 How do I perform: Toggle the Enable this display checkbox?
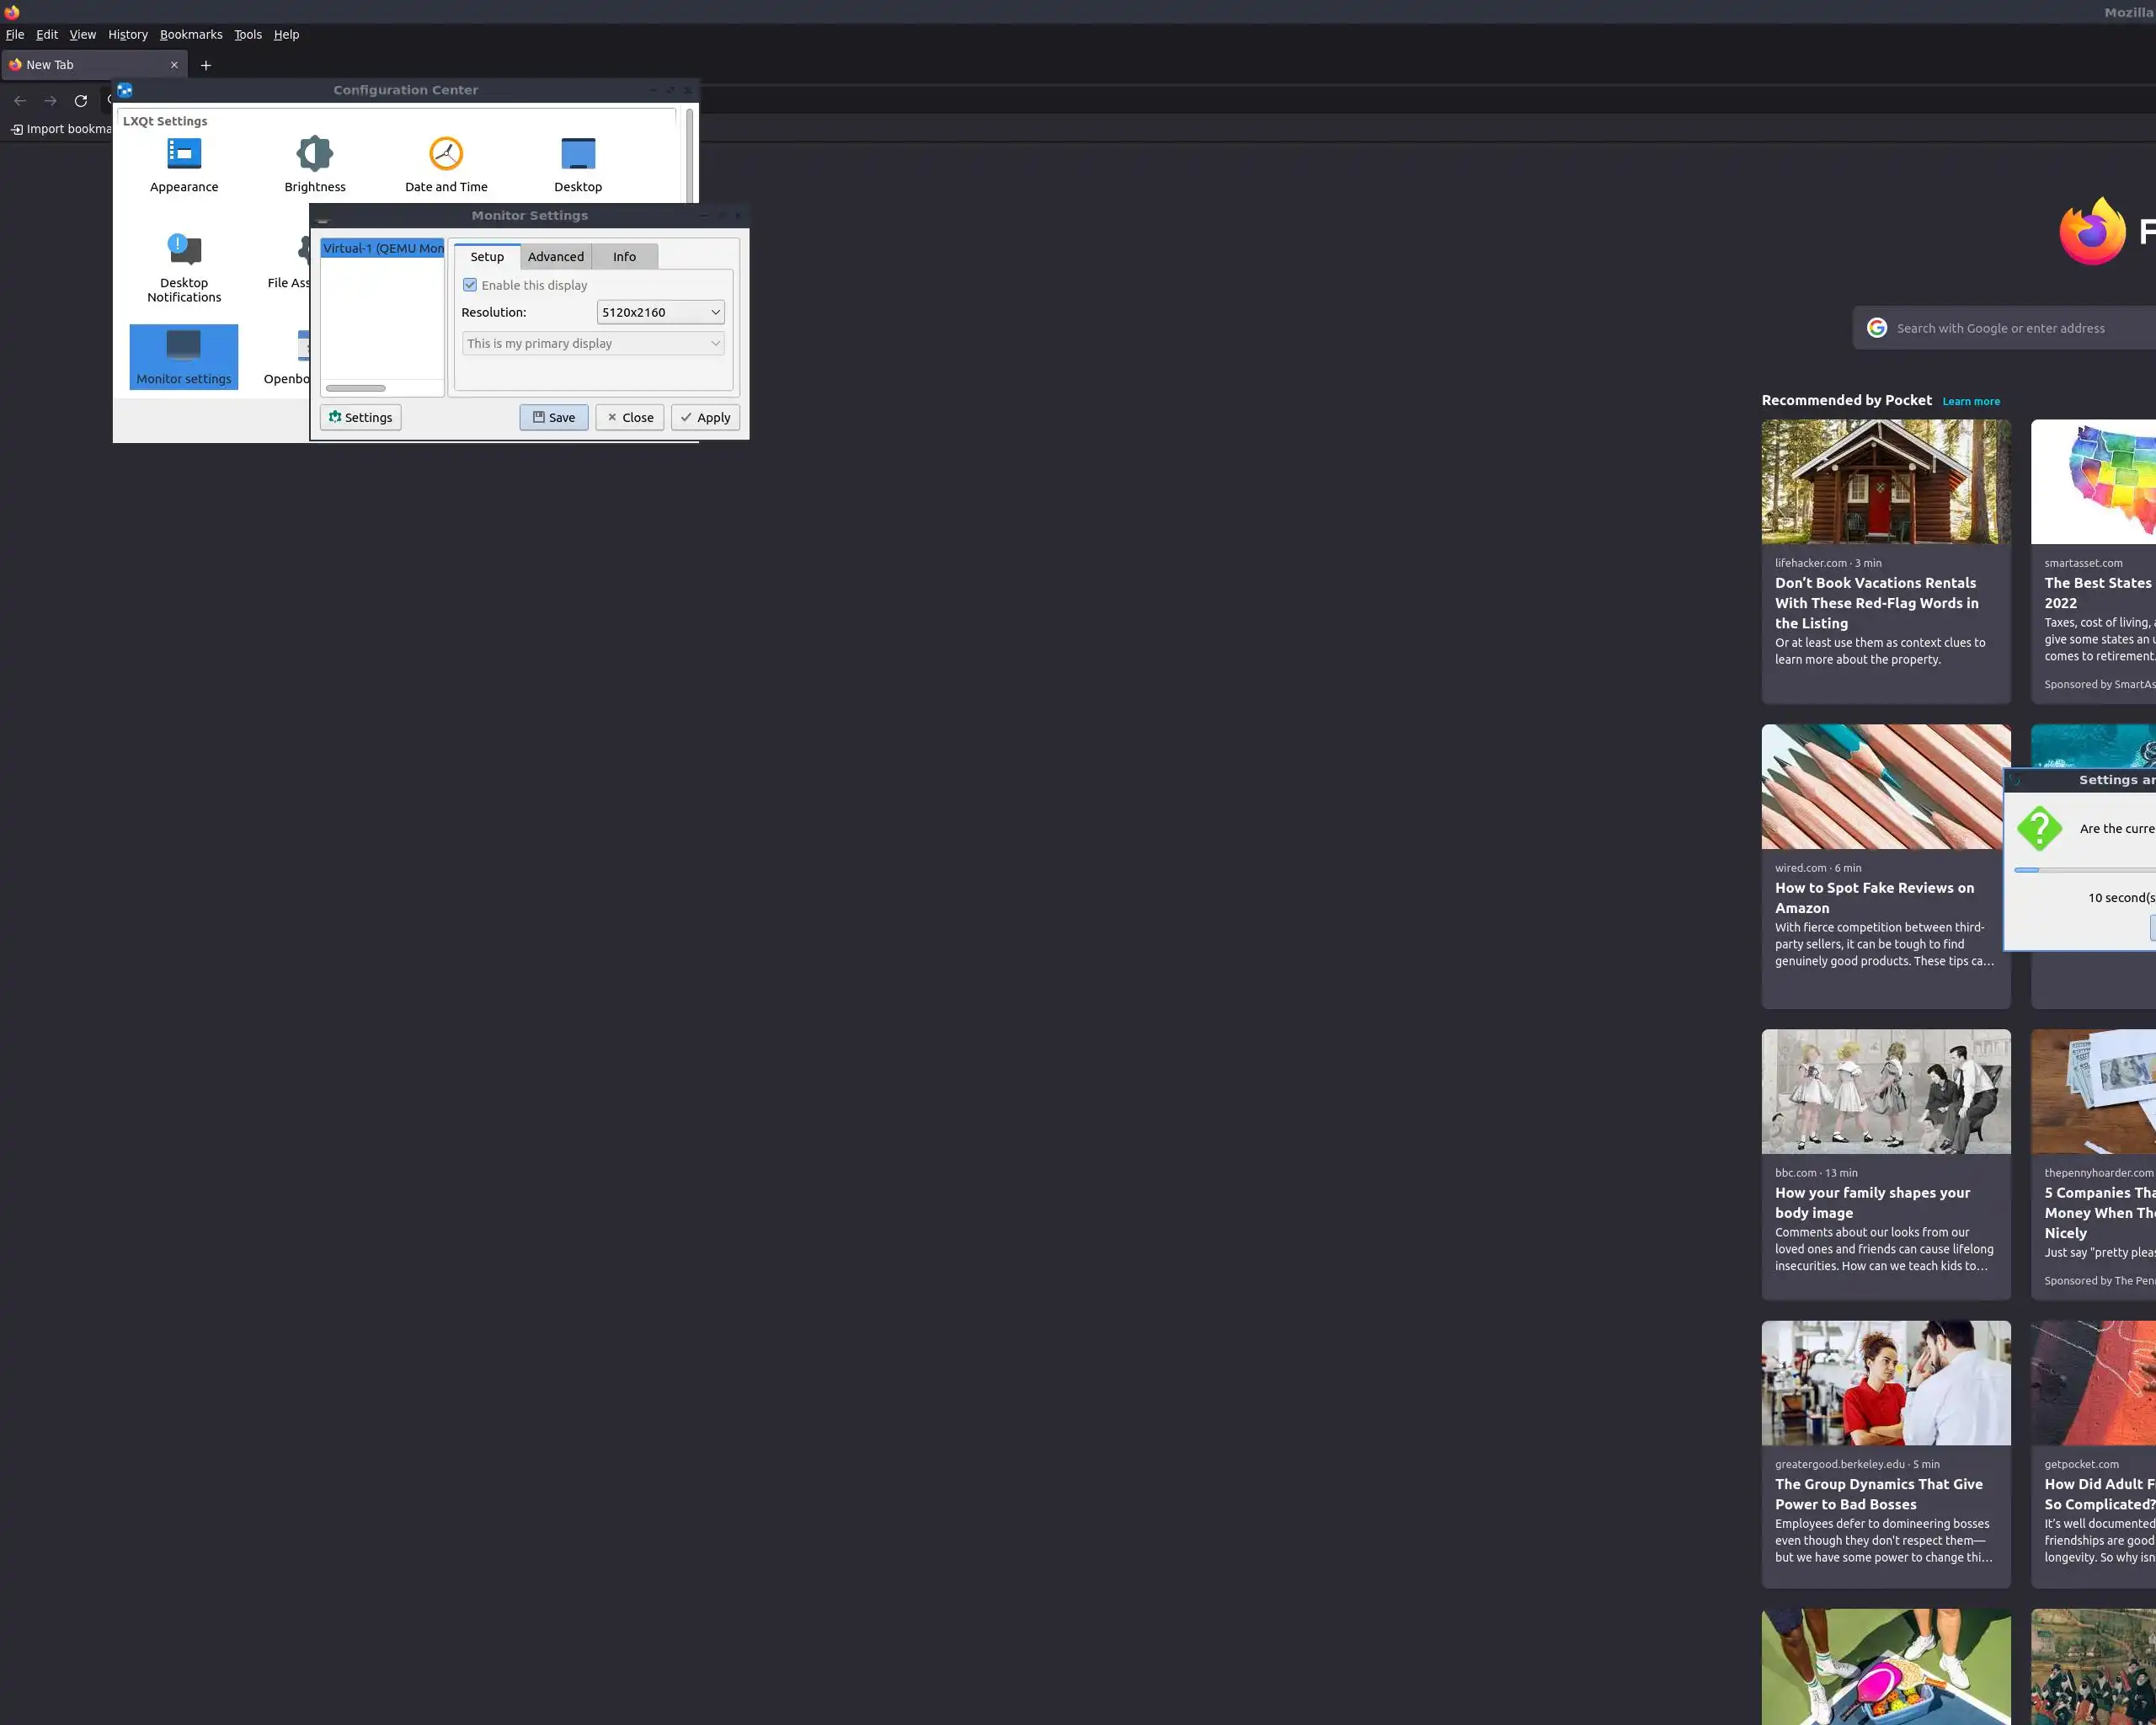click(470, 285)
